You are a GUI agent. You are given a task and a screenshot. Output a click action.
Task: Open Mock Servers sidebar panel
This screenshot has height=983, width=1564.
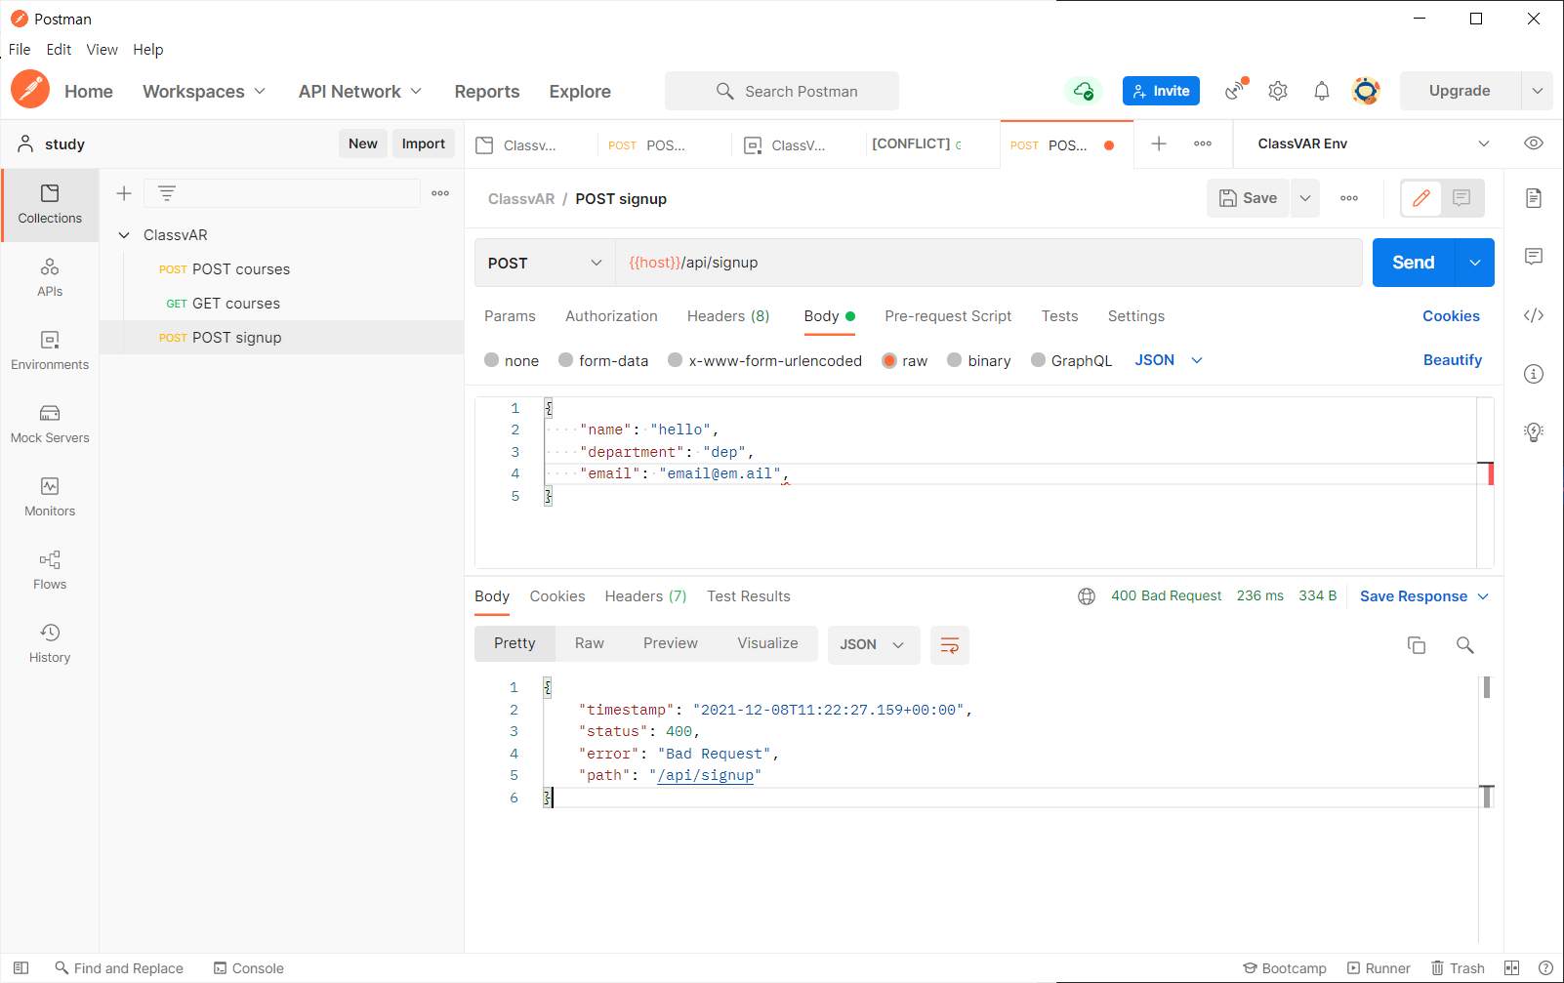[50, 425]
